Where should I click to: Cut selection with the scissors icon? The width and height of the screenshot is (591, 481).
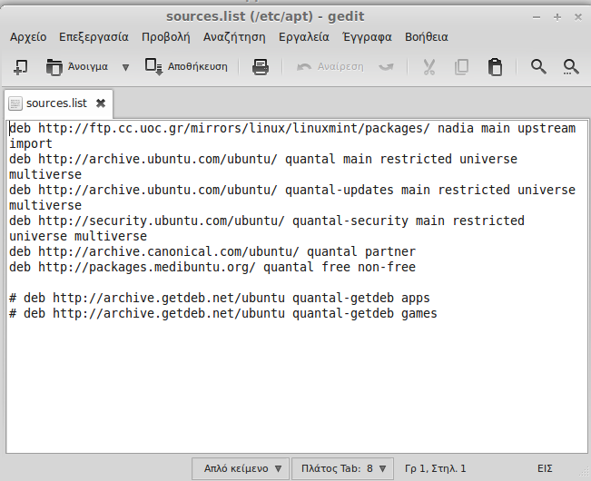tap(429, 67)
